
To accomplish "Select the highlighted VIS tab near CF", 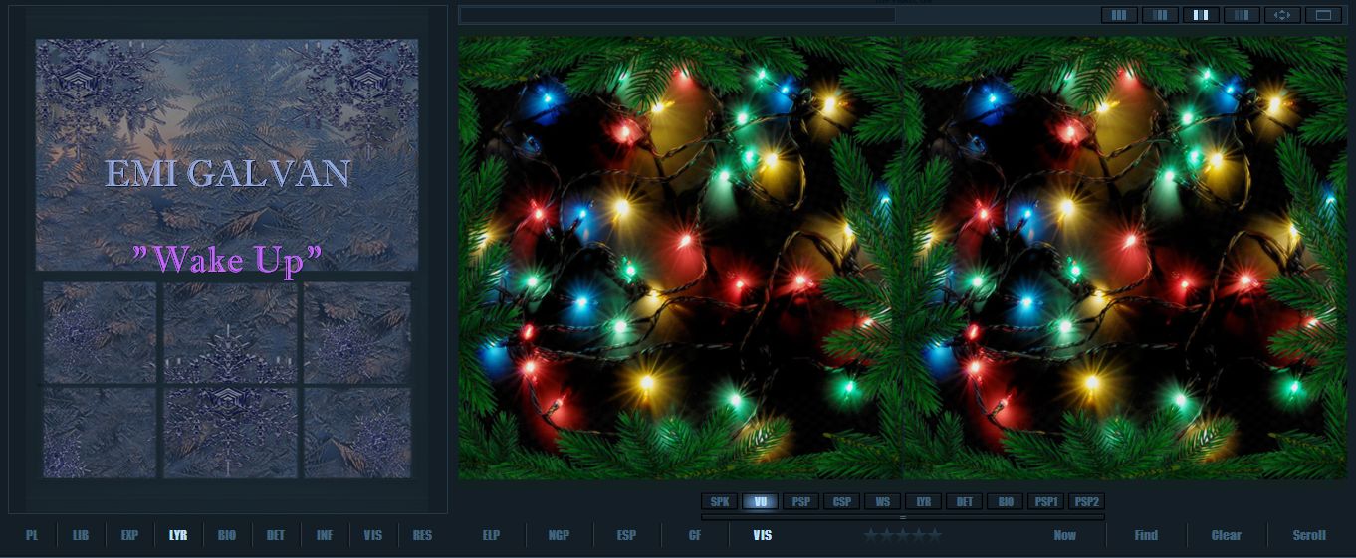I will tap(762, 535).
